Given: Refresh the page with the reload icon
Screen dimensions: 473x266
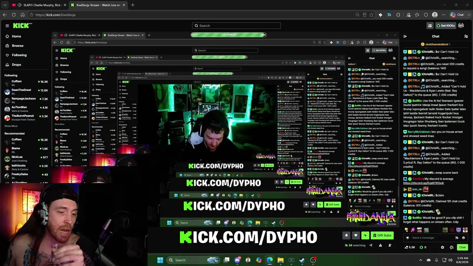Looking at the screenshot, I should (14, 15).
